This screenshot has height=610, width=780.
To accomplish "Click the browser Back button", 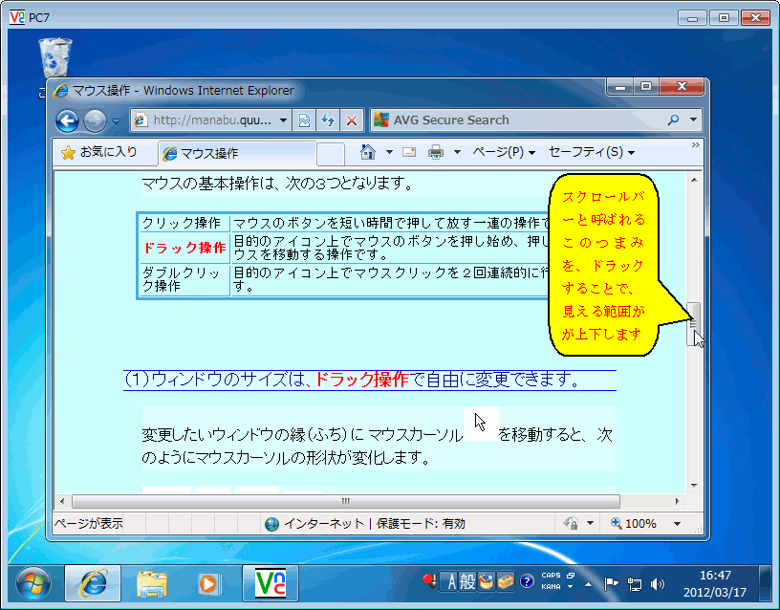I will (67, 120).
